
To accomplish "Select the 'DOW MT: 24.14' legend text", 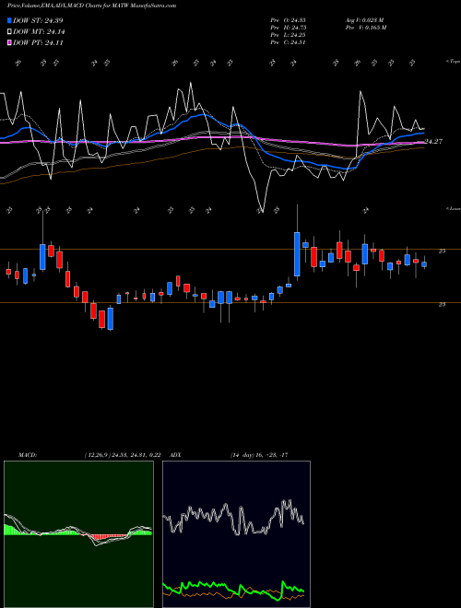I will pyautogui.click(x=39, y=32).
